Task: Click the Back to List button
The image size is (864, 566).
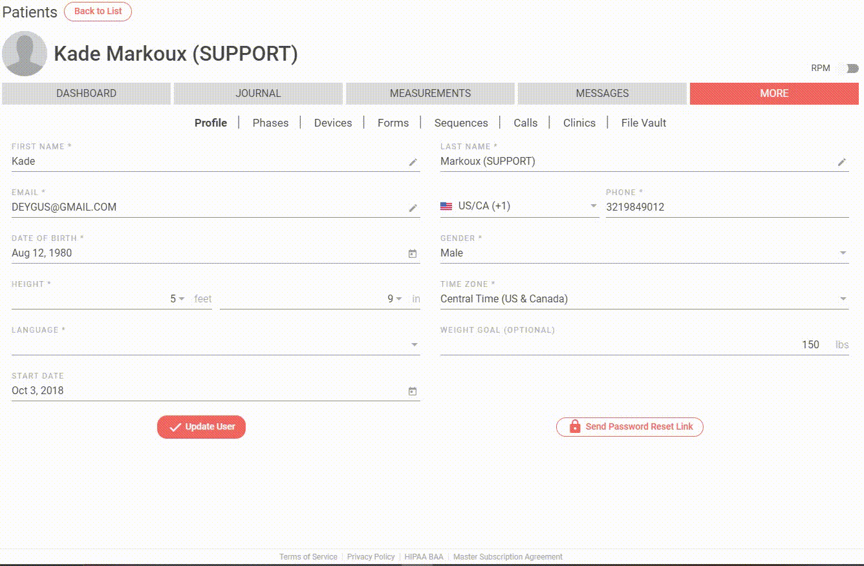Action: tap(98, 12)
